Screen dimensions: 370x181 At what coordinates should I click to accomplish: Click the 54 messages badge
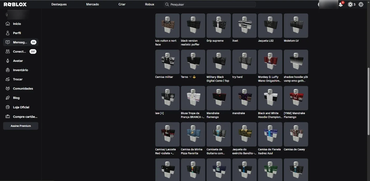[33, 42]
